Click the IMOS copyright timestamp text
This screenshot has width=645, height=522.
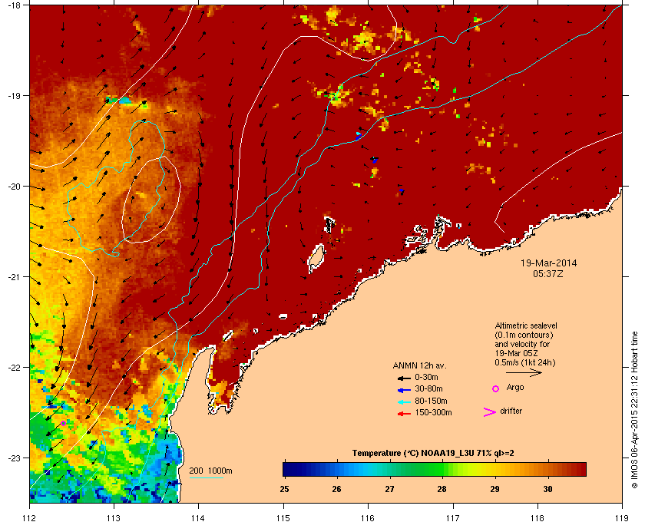[x=635, y=411]
